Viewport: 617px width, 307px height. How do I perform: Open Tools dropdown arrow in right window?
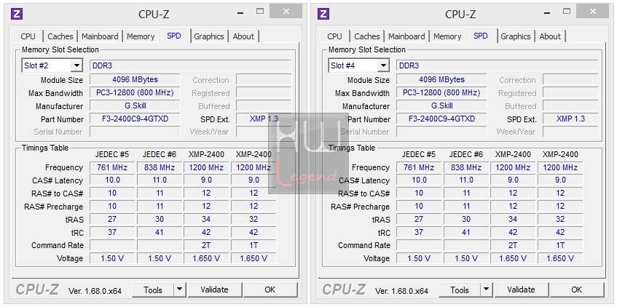click(487, 290)
